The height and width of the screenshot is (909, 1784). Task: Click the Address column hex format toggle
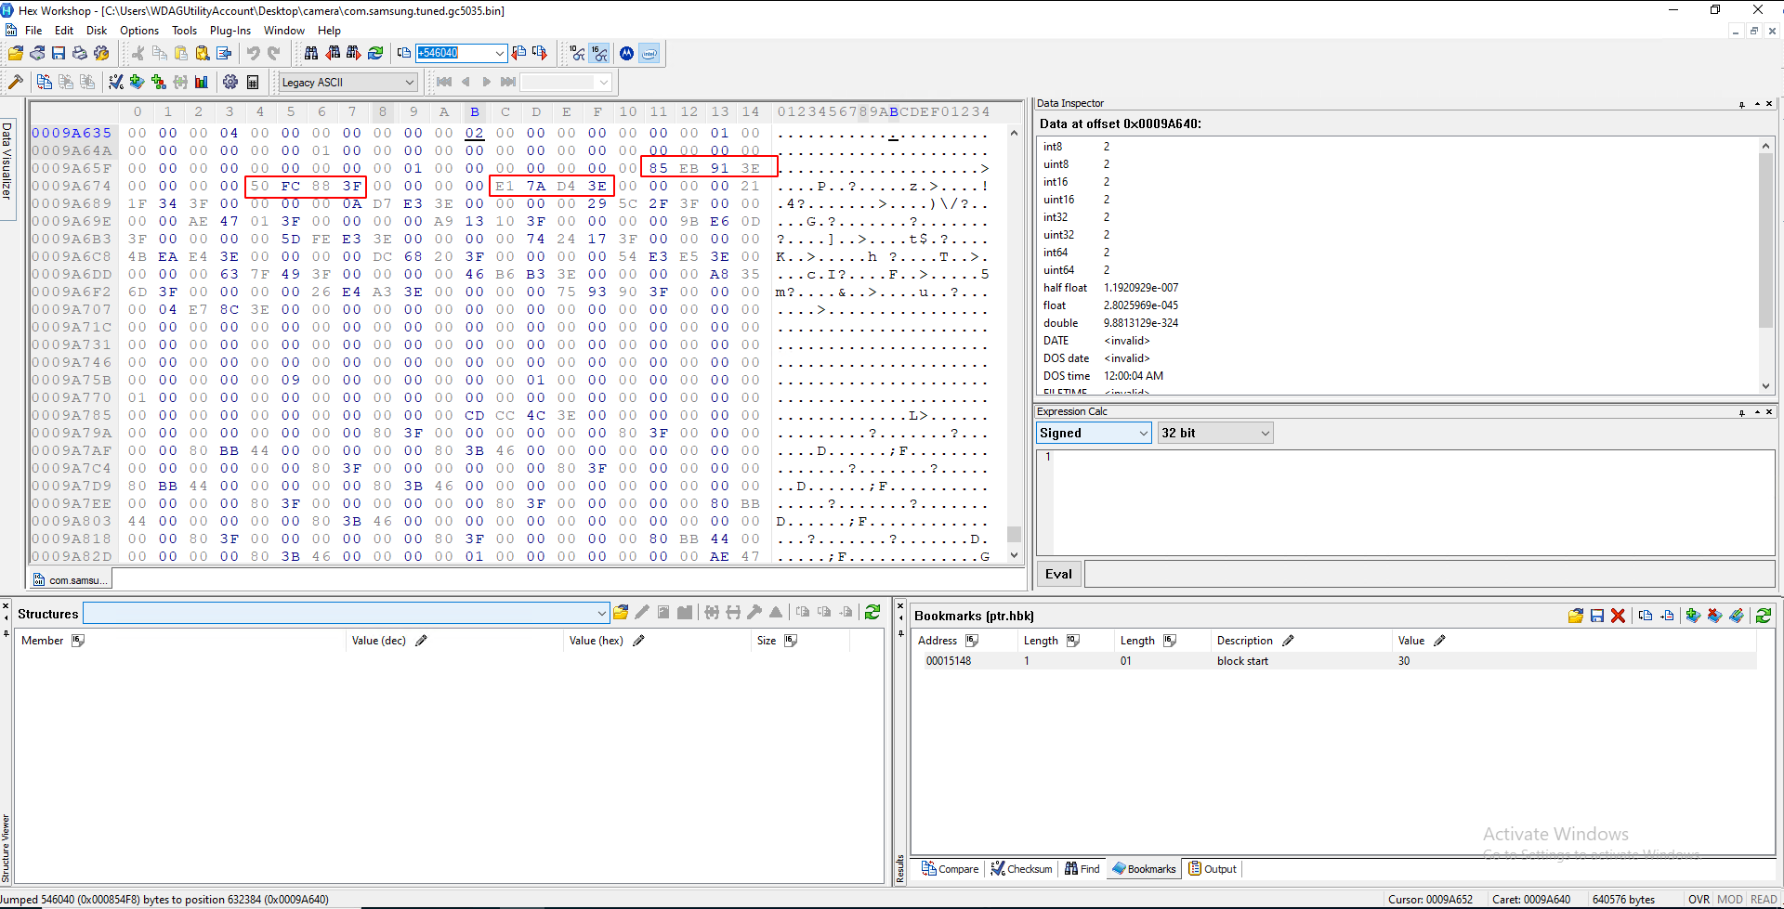[x=972, y=641]
